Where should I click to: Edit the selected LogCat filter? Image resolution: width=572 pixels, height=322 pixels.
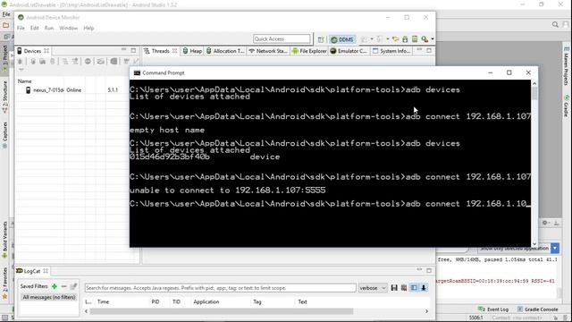pyautogui.click(x=73, y=286)
